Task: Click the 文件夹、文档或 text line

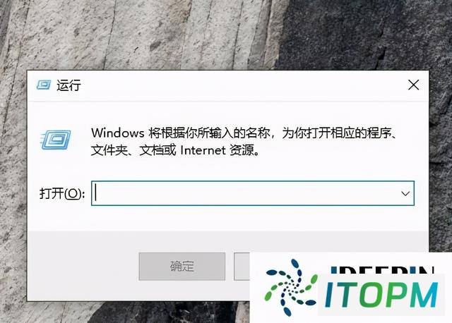Action: coord(133,150)
